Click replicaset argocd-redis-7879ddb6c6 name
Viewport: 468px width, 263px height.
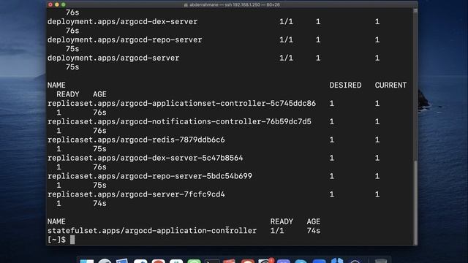[136, 140]
